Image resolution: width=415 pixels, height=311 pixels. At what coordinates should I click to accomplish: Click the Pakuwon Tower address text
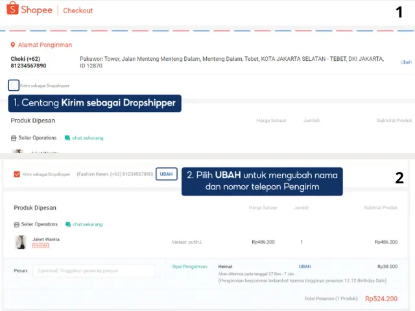tap(232, 62)
